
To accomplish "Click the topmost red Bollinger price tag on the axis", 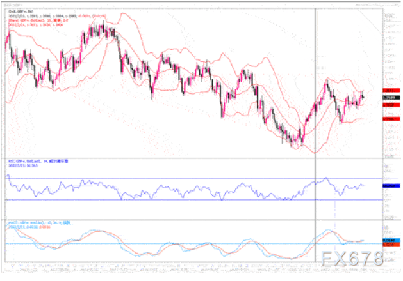I will (x=391, y=91).
